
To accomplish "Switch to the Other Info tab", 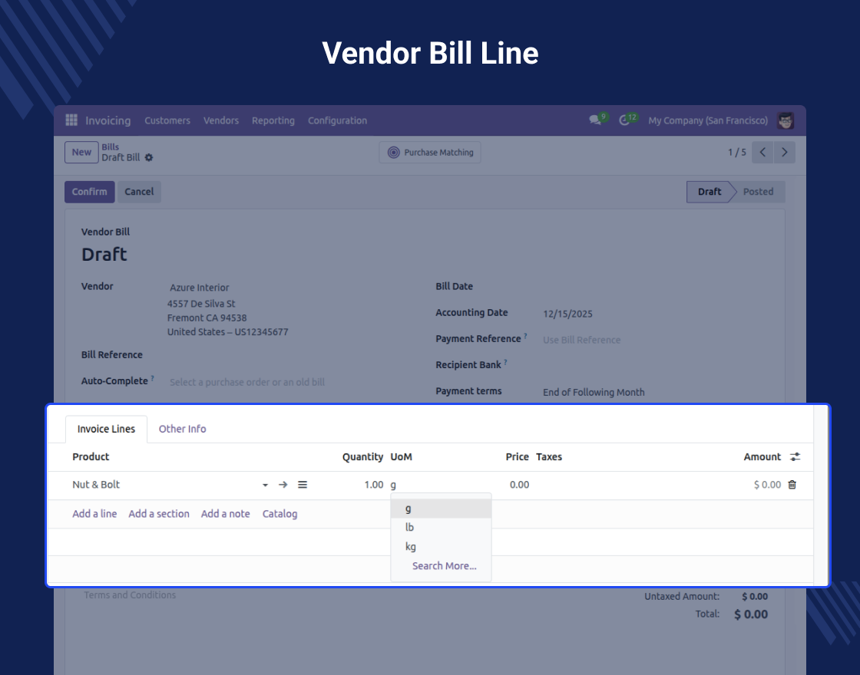I will [182, 429].
